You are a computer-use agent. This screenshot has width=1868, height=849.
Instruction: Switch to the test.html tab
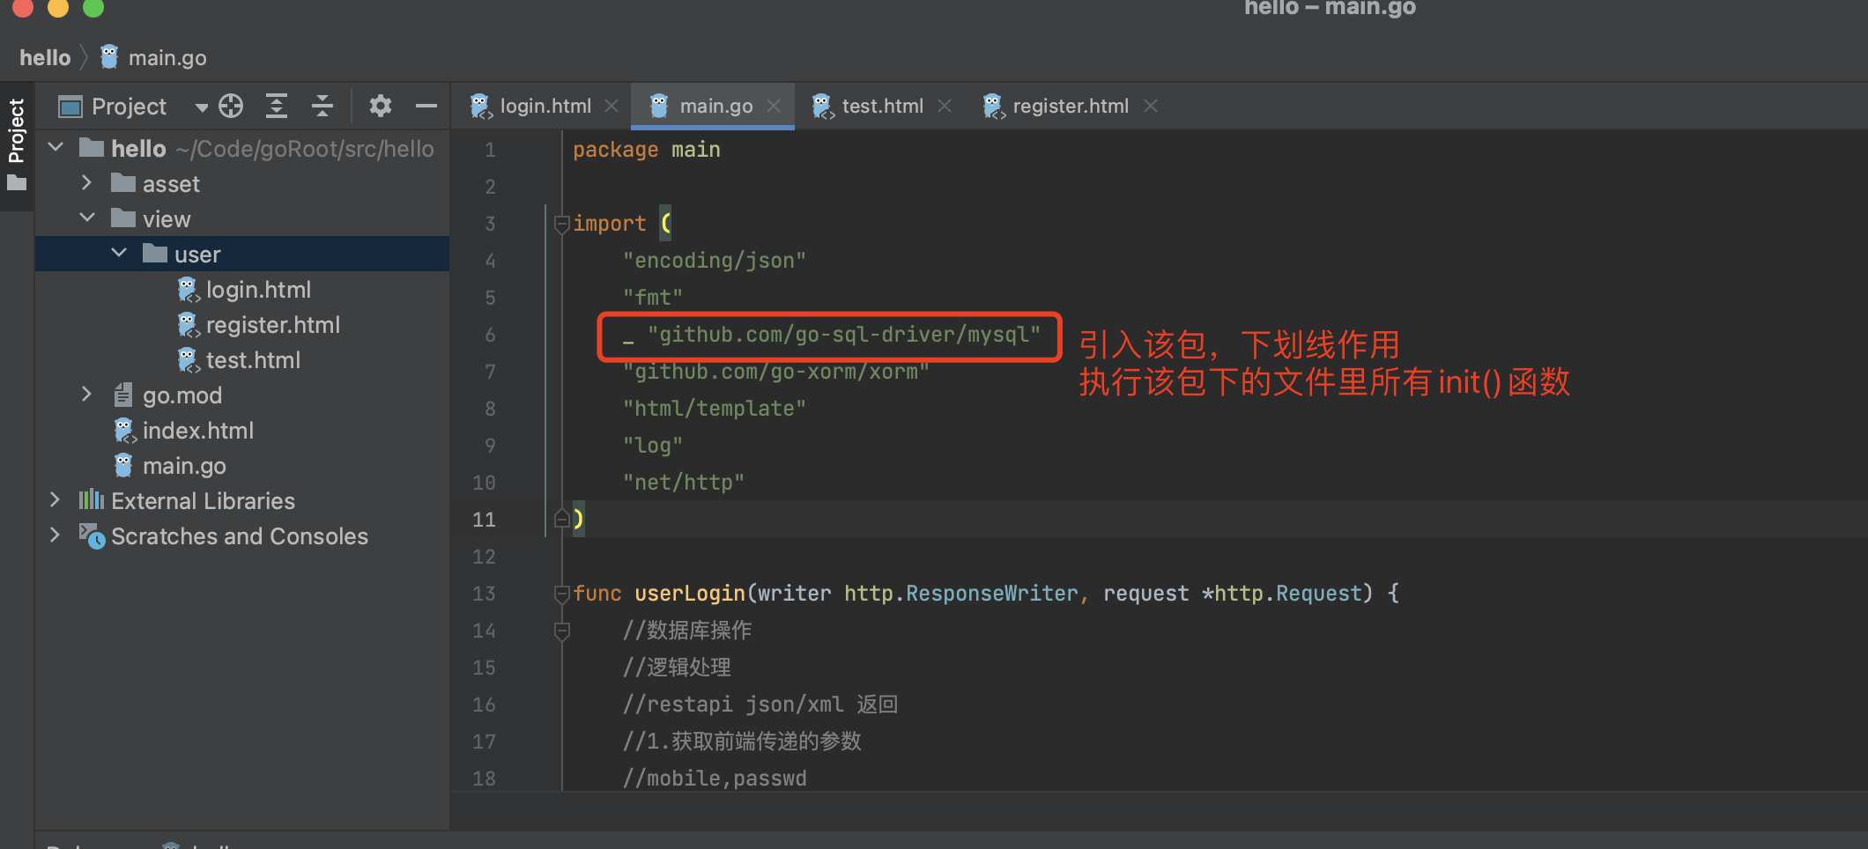tap(881, 106)
